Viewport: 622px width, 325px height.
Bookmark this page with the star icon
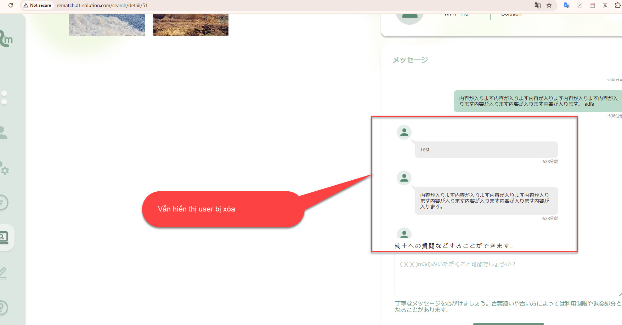[x=549, y=5]
